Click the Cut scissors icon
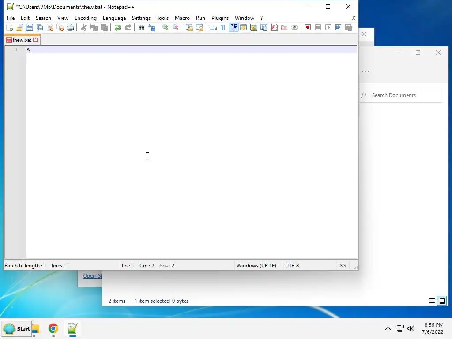 click(83, 27)
